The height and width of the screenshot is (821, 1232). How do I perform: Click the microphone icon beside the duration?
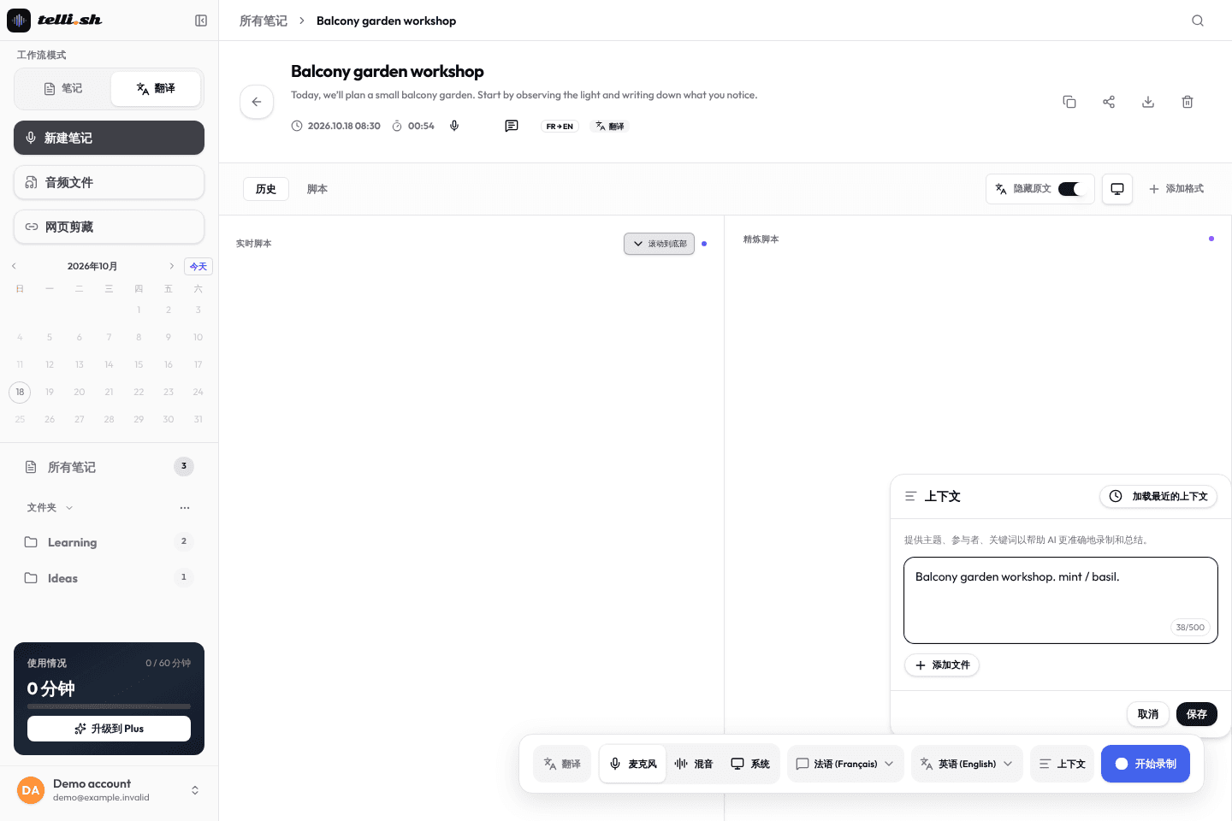454,126
